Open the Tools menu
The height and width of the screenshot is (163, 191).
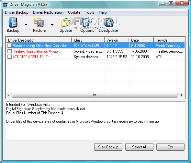[90, 12]
